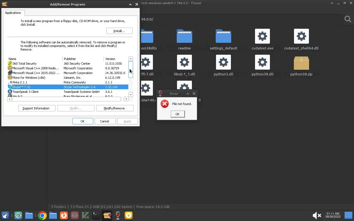The width and height of the screenshot is (354, 221).
Task: Select the TeamSpeak 3 Client entry
Action: 68,92
